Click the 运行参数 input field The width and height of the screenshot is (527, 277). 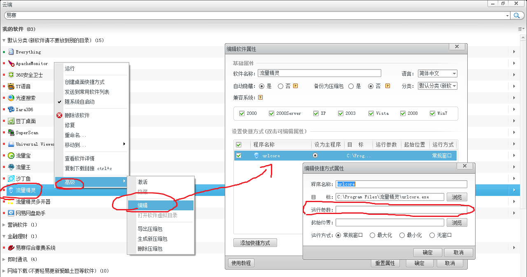401,209
